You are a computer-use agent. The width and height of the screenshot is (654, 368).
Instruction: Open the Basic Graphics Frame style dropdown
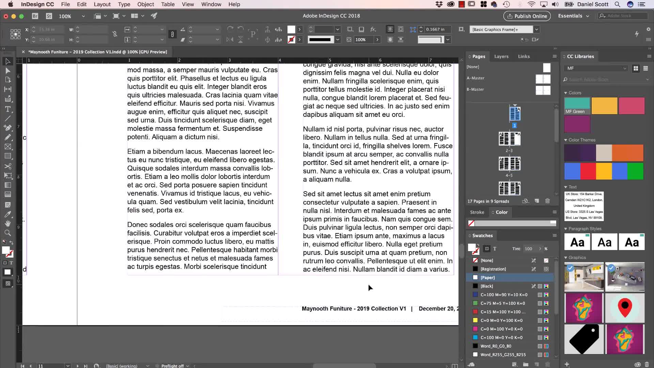pyautogui.click(x=536, y=30)
